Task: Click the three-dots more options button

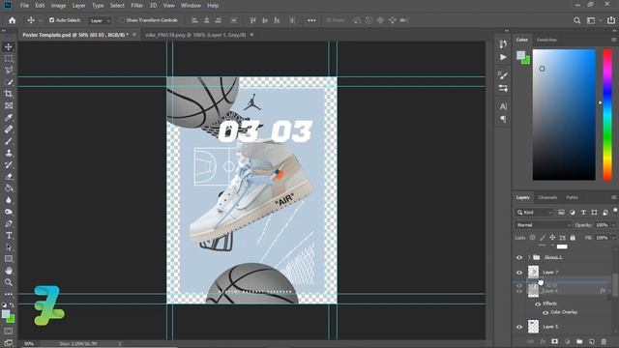Action: [x=311, y=20]
